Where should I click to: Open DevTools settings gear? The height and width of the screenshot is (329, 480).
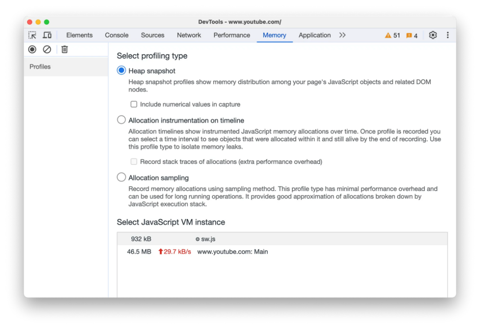432,35
